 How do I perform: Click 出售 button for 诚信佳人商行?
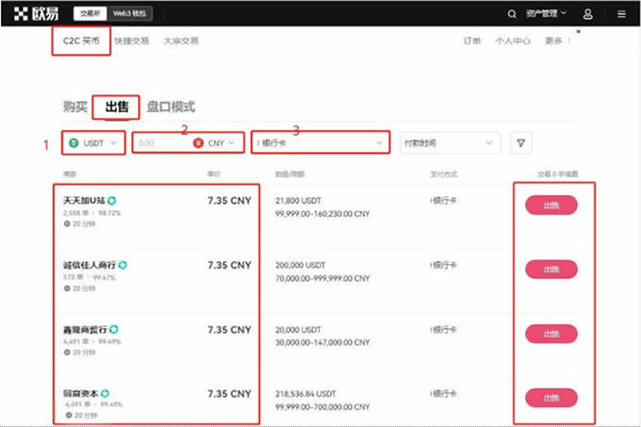(x=551, y=270)
